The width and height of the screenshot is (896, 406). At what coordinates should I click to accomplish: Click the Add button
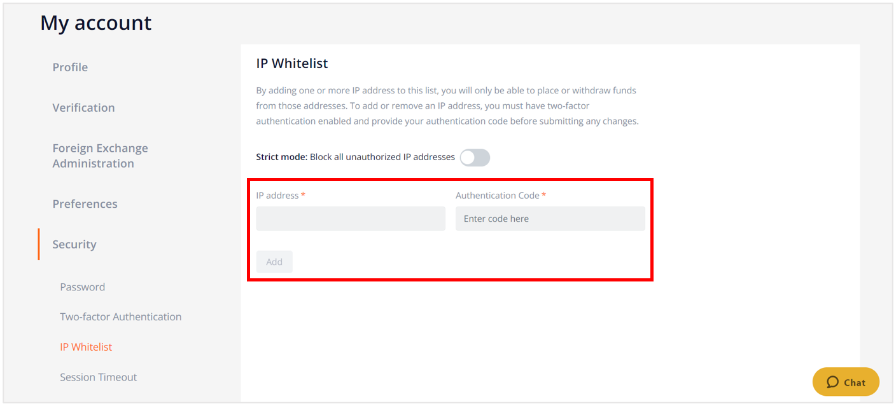[x=274, y=262]
